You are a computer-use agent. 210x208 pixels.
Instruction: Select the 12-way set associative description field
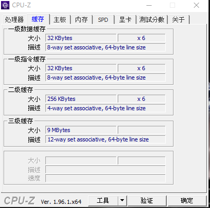105,139
